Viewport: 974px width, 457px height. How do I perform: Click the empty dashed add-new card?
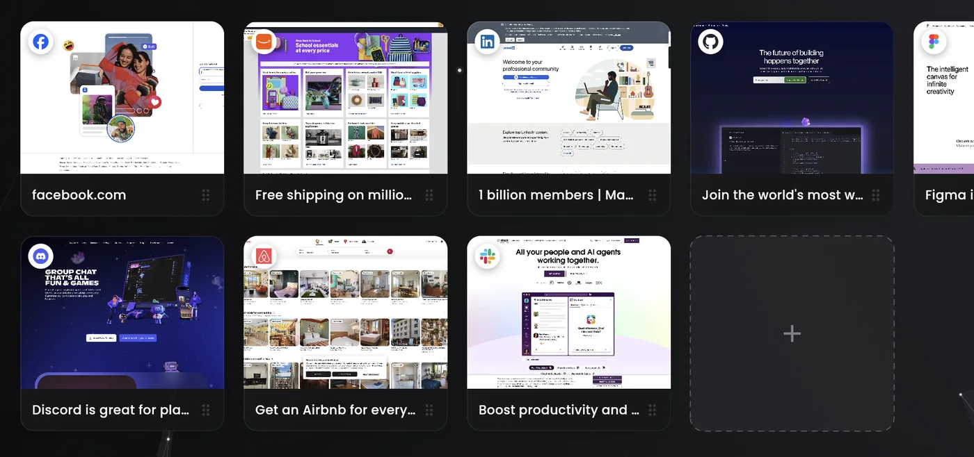tap(792, 333)
